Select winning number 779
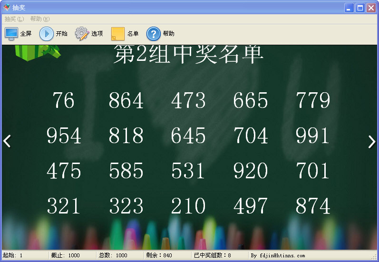The width and height of the screenshot is (379, 262). [x=313, y=100]
